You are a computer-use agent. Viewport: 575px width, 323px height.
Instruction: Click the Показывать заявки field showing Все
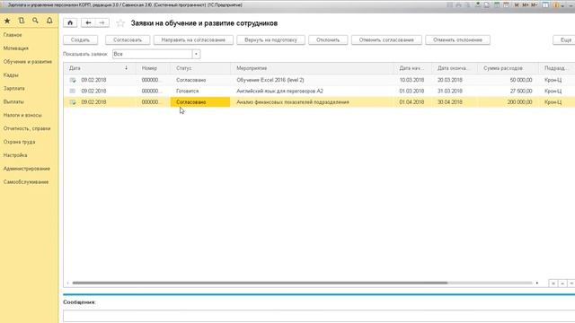tap(152, 54)
